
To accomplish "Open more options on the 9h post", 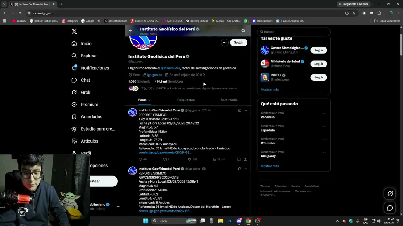I will (245, 169).
